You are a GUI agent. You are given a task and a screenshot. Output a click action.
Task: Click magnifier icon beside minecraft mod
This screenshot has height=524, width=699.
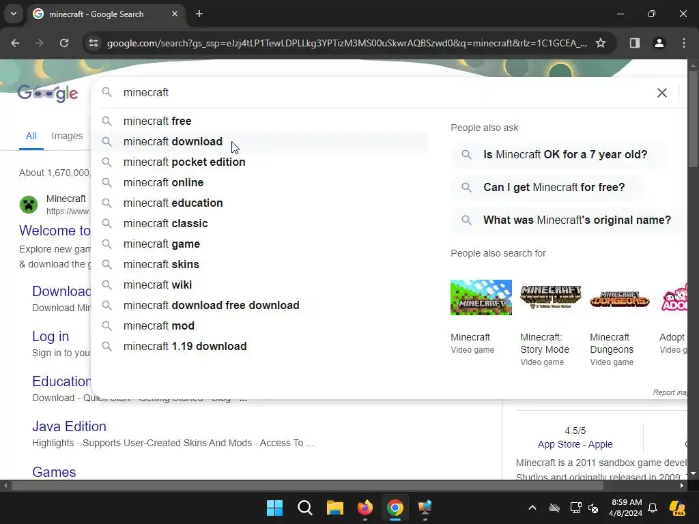[x=106, y=325]
